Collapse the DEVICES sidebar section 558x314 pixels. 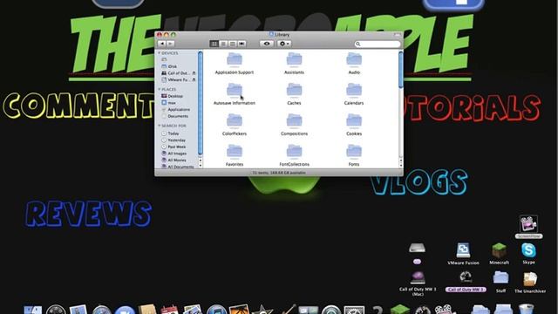(159, 53)
